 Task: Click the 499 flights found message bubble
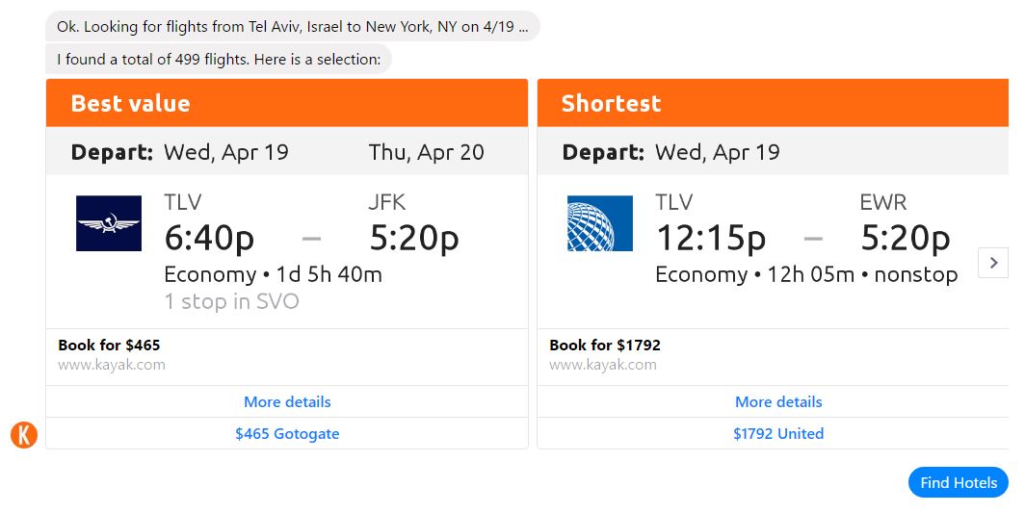pyautogui.click(x=219, y=60)
